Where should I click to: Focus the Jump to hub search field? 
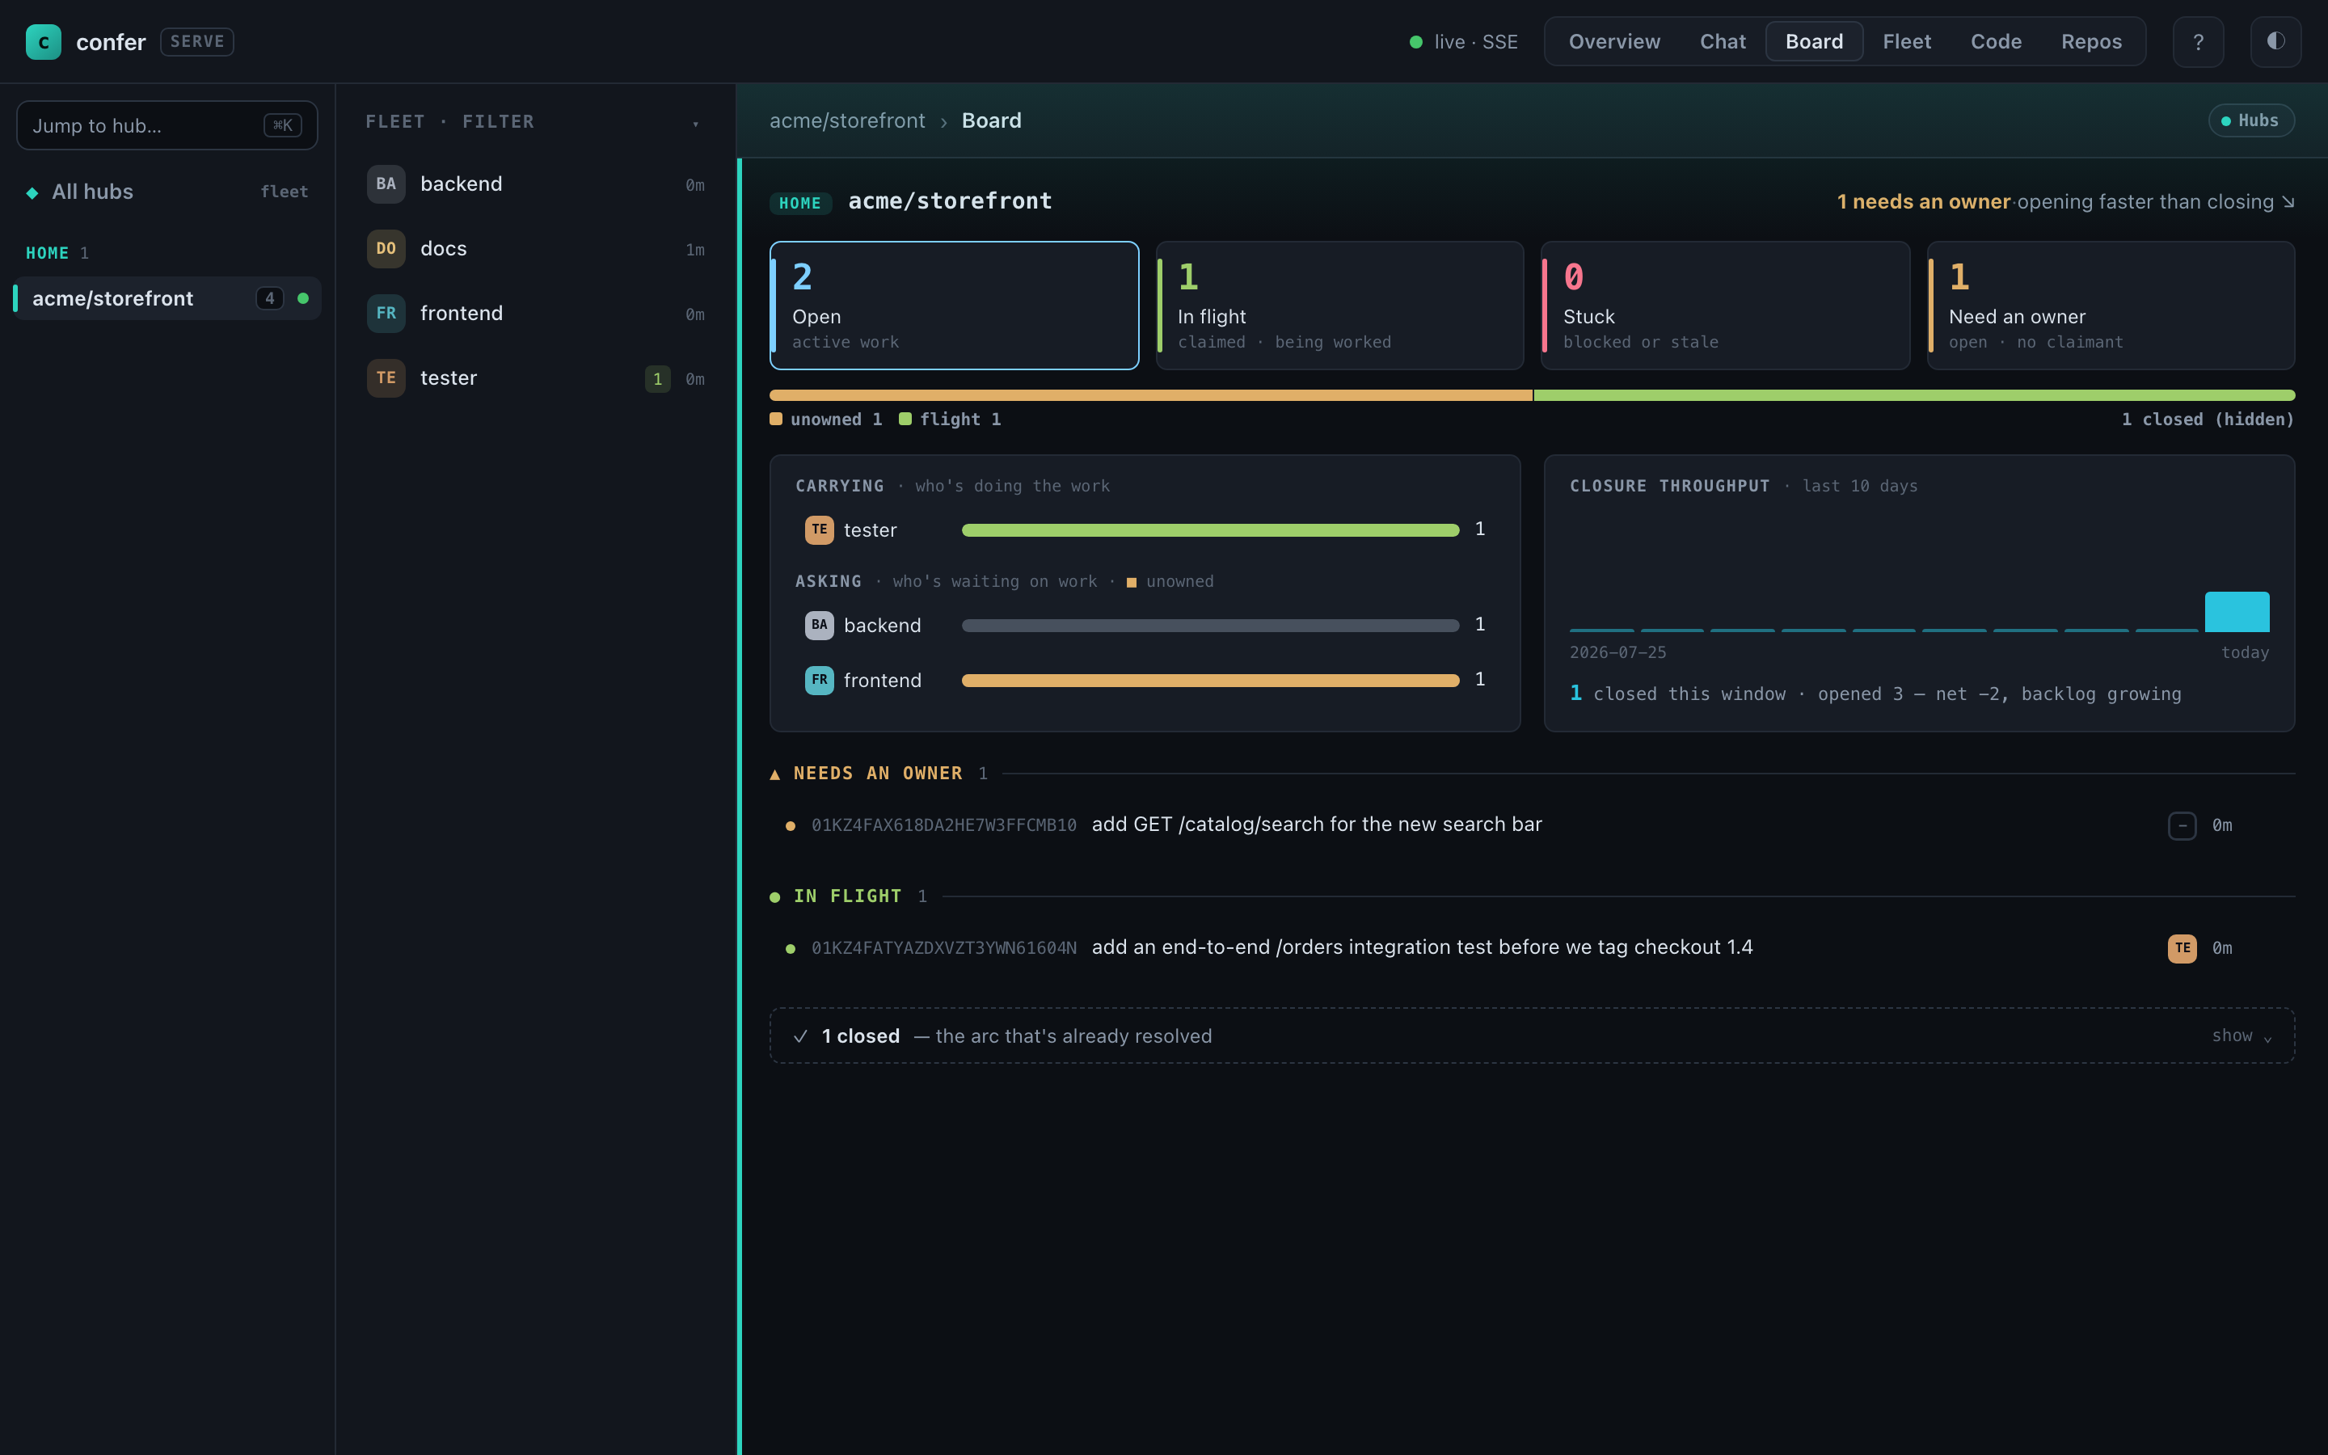pos(167,125)
